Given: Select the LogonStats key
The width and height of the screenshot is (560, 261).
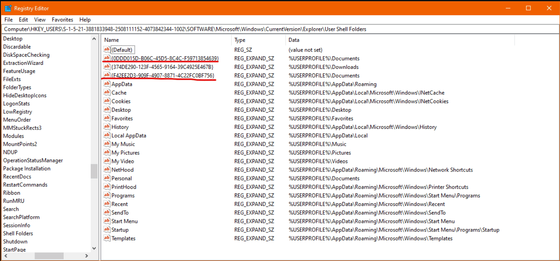Looking at the screenshot, I should [16, 104].
